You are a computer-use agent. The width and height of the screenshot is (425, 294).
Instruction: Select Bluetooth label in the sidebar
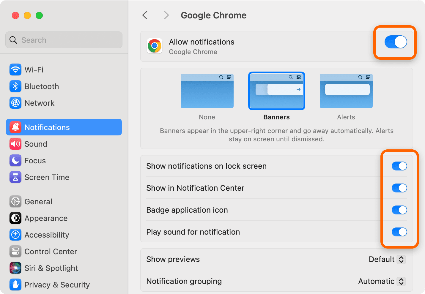42,86
